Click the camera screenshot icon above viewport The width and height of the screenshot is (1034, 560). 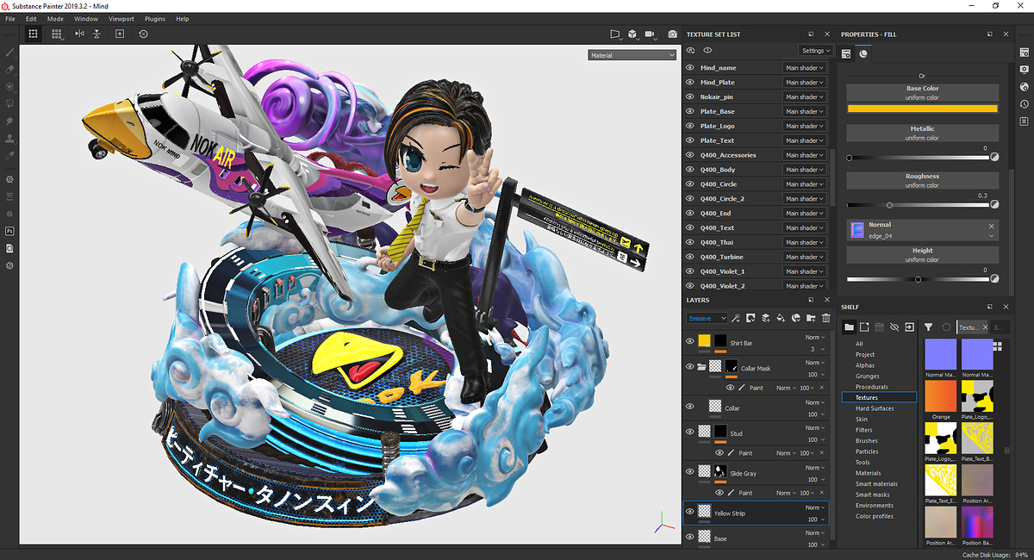pos(672,34)
